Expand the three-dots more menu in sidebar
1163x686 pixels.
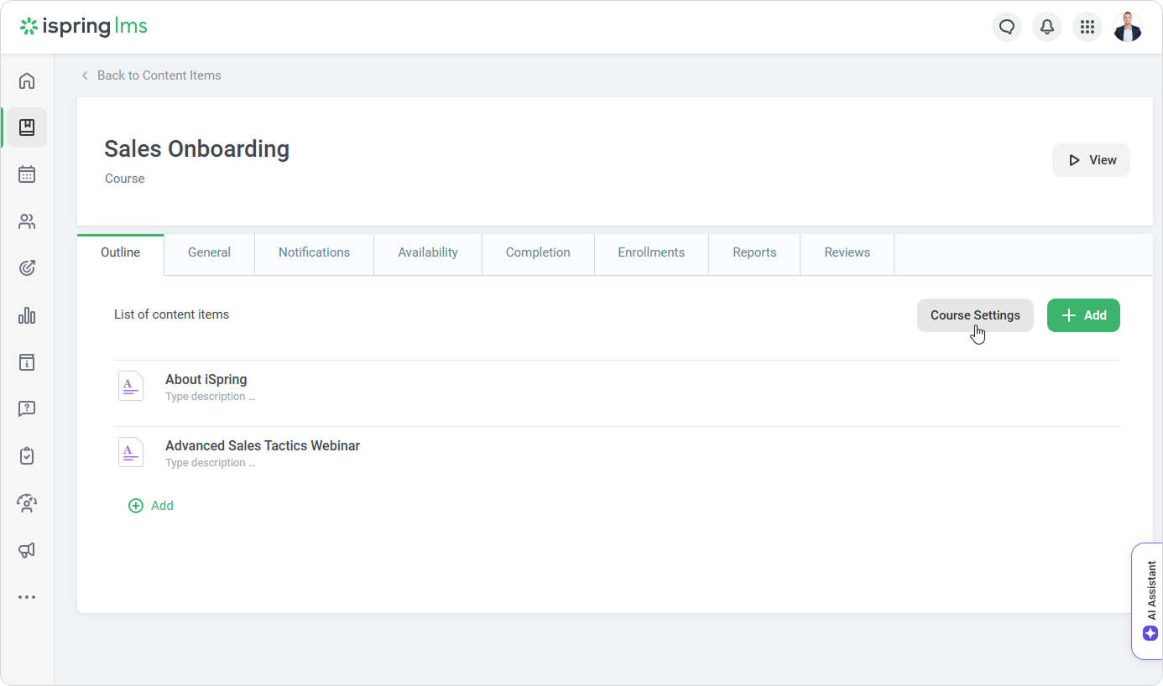coord(27,597)
